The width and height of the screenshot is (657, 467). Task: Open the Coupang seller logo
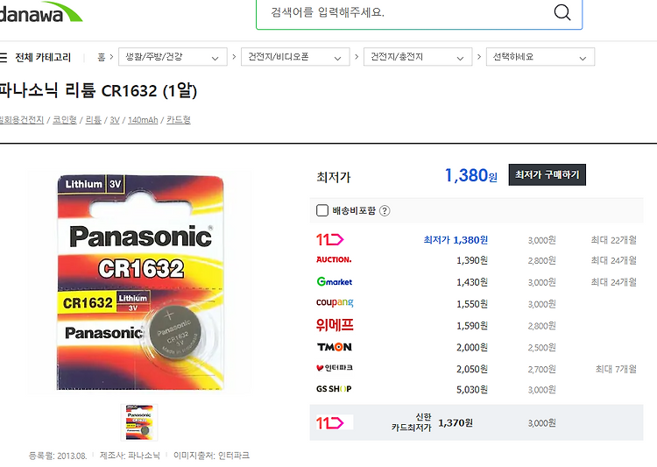coord(335,302)
